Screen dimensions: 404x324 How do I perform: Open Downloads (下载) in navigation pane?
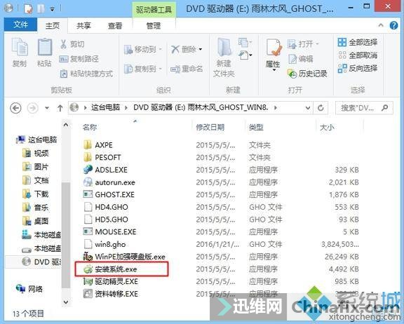(x=36, y=194)
